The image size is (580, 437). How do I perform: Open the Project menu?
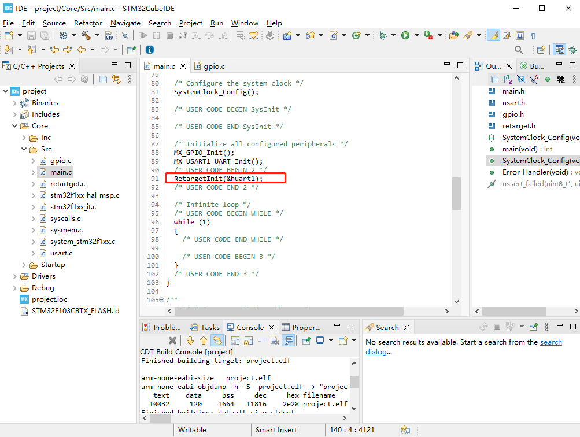[190, 23]
